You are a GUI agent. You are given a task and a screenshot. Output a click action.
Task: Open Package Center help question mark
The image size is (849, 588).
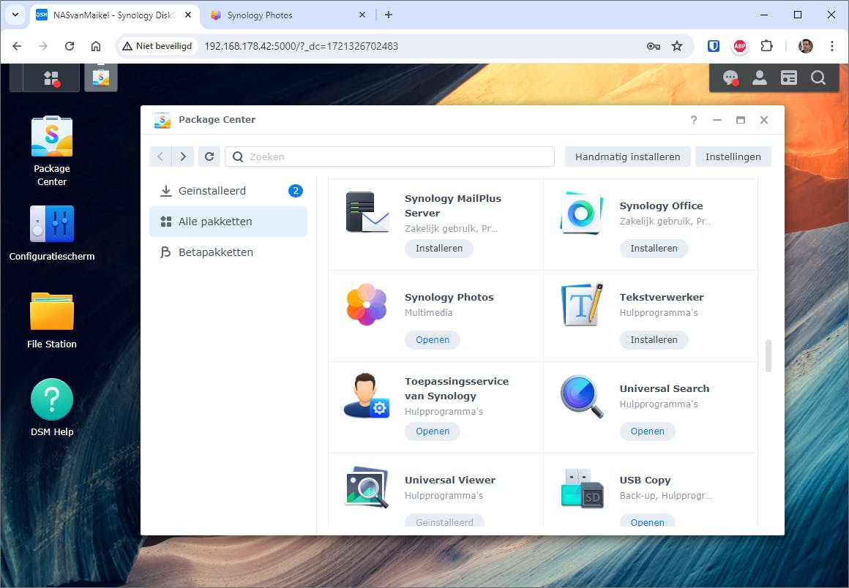pos(694,120)
